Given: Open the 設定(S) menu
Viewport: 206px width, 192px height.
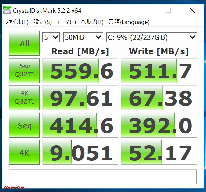Looking at the screenshot, I should coord(42,22).
